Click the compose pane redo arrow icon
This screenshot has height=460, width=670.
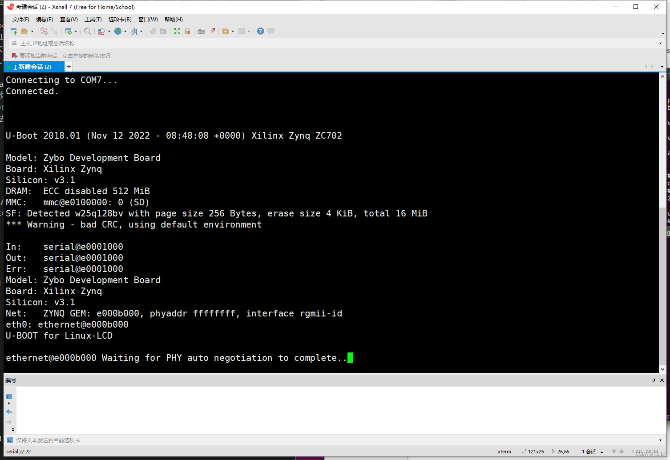pos(9,421)
